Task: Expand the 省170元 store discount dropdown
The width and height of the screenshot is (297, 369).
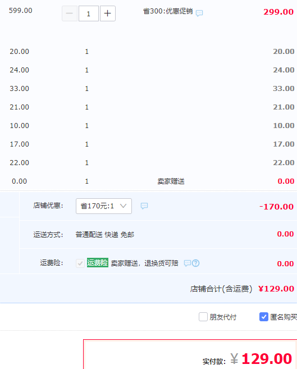Action: tap(104, 206)
